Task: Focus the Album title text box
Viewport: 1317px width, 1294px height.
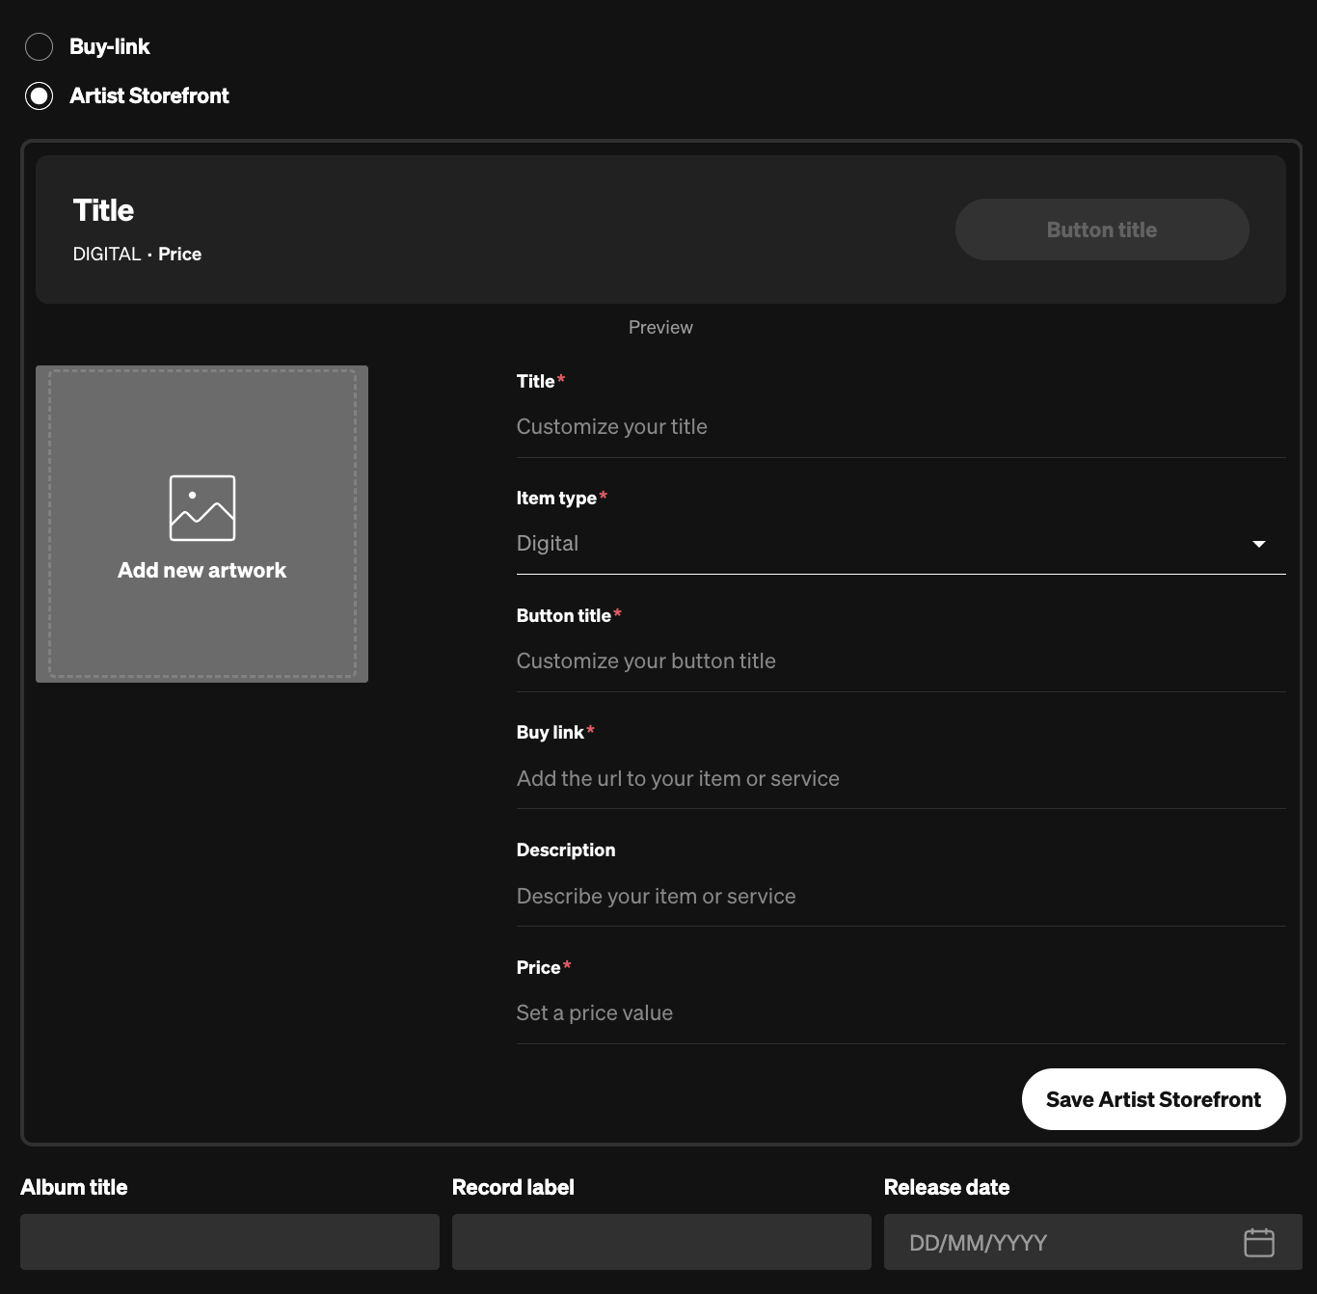Action: (229, 1242)
